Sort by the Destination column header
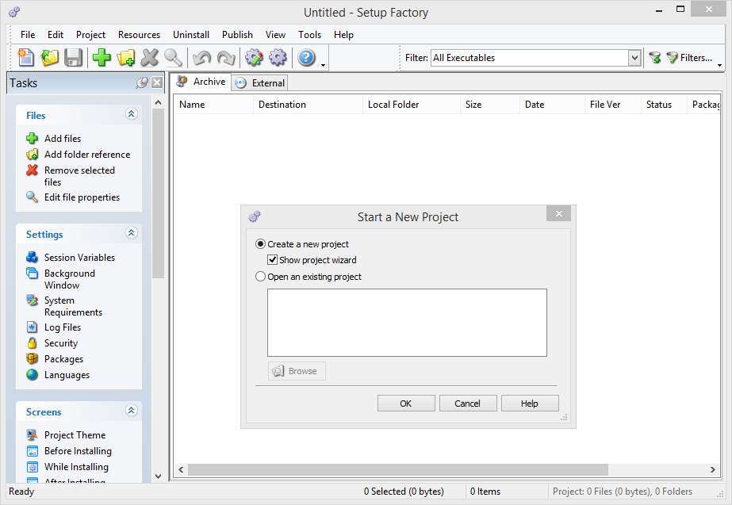The width and height of the screenshot is (732, 505). 308,105
